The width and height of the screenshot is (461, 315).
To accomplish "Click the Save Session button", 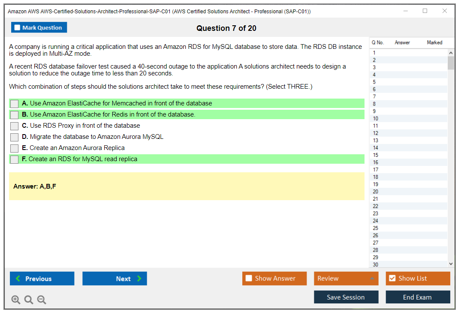I will [346, 297].
